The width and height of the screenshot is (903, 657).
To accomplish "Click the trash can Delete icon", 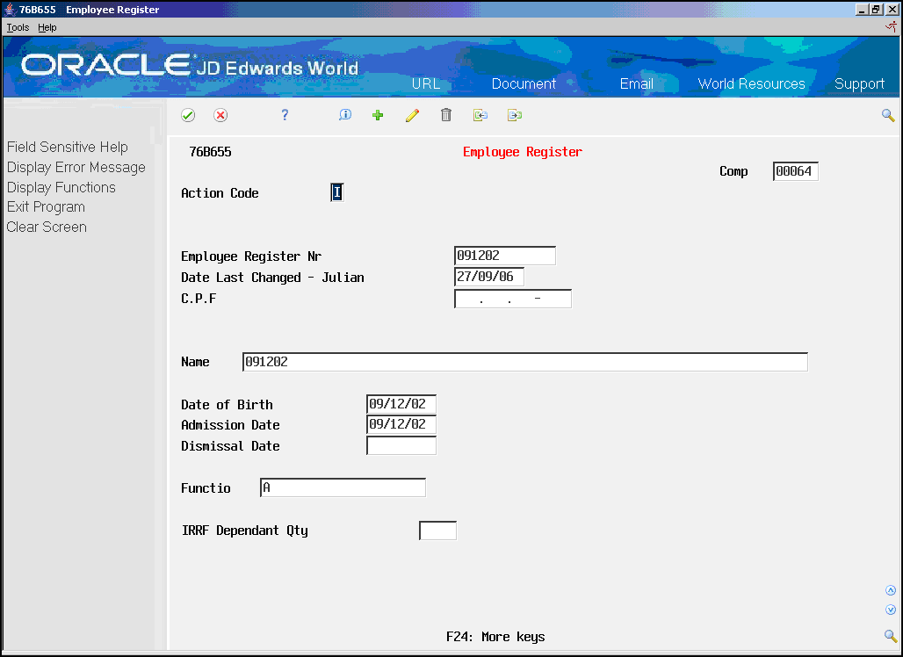I will click(x=445, y=115).
